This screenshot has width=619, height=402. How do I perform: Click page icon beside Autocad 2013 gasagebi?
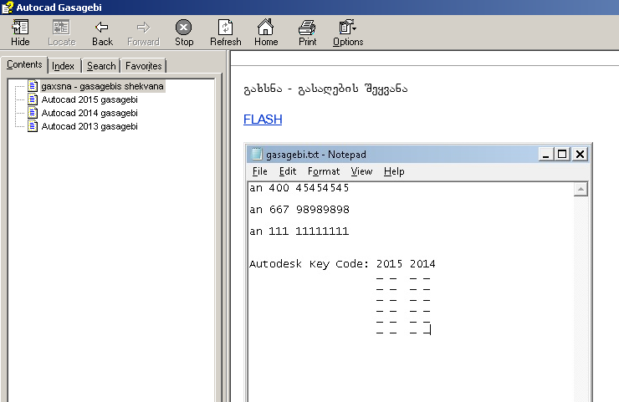click(x=33, y=126)
